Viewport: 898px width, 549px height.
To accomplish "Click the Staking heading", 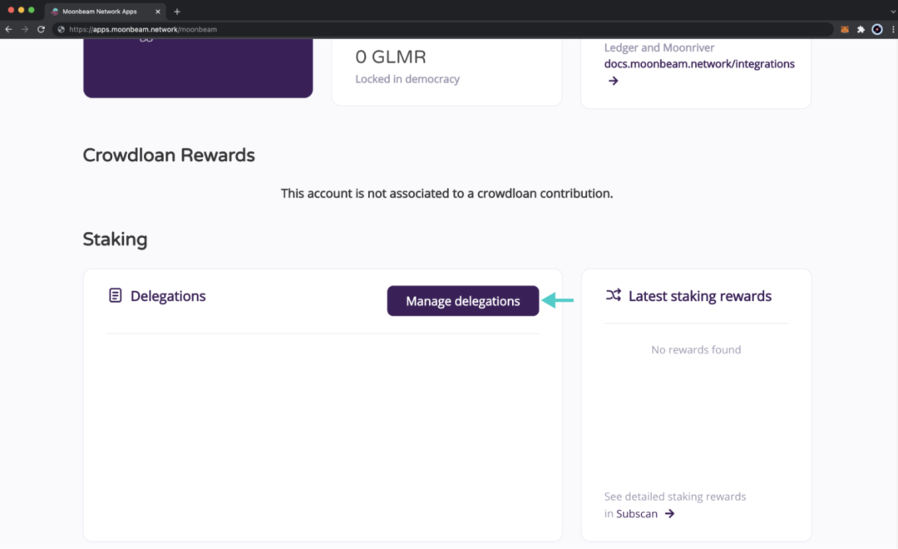I will (115, 239).
